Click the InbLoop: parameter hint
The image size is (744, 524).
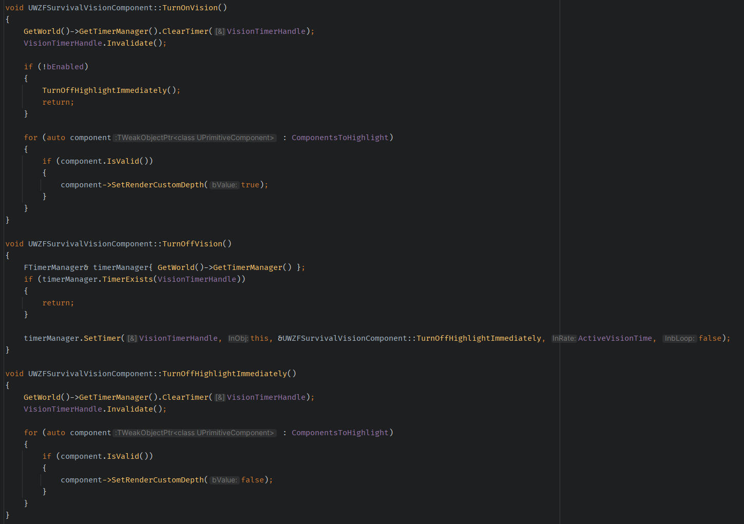pos(679,339)
